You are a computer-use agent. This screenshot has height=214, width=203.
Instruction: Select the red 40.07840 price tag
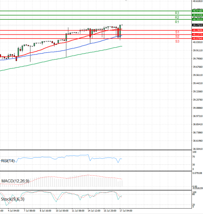tap(197, 38)
